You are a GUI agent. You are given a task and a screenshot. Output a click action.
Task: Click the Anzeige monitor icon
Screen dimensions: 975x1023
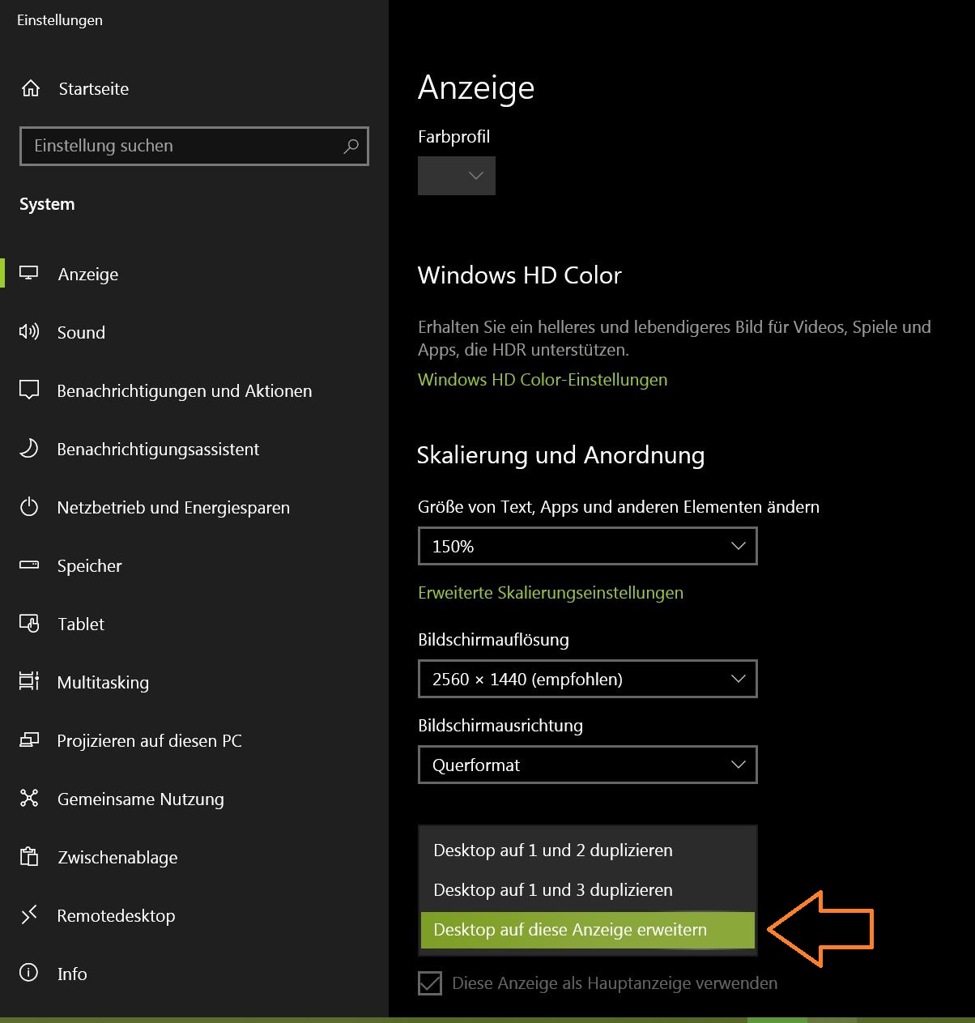tap(29, 274)
